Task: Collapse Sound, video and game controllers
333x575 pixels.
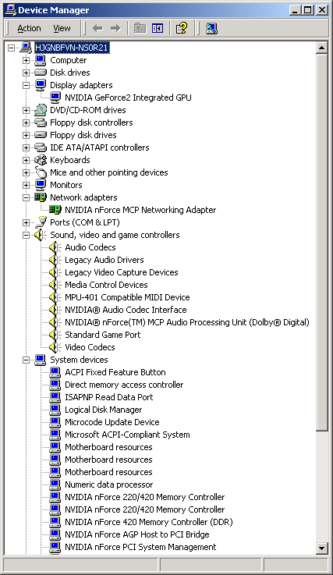Action: click(26, 235)
